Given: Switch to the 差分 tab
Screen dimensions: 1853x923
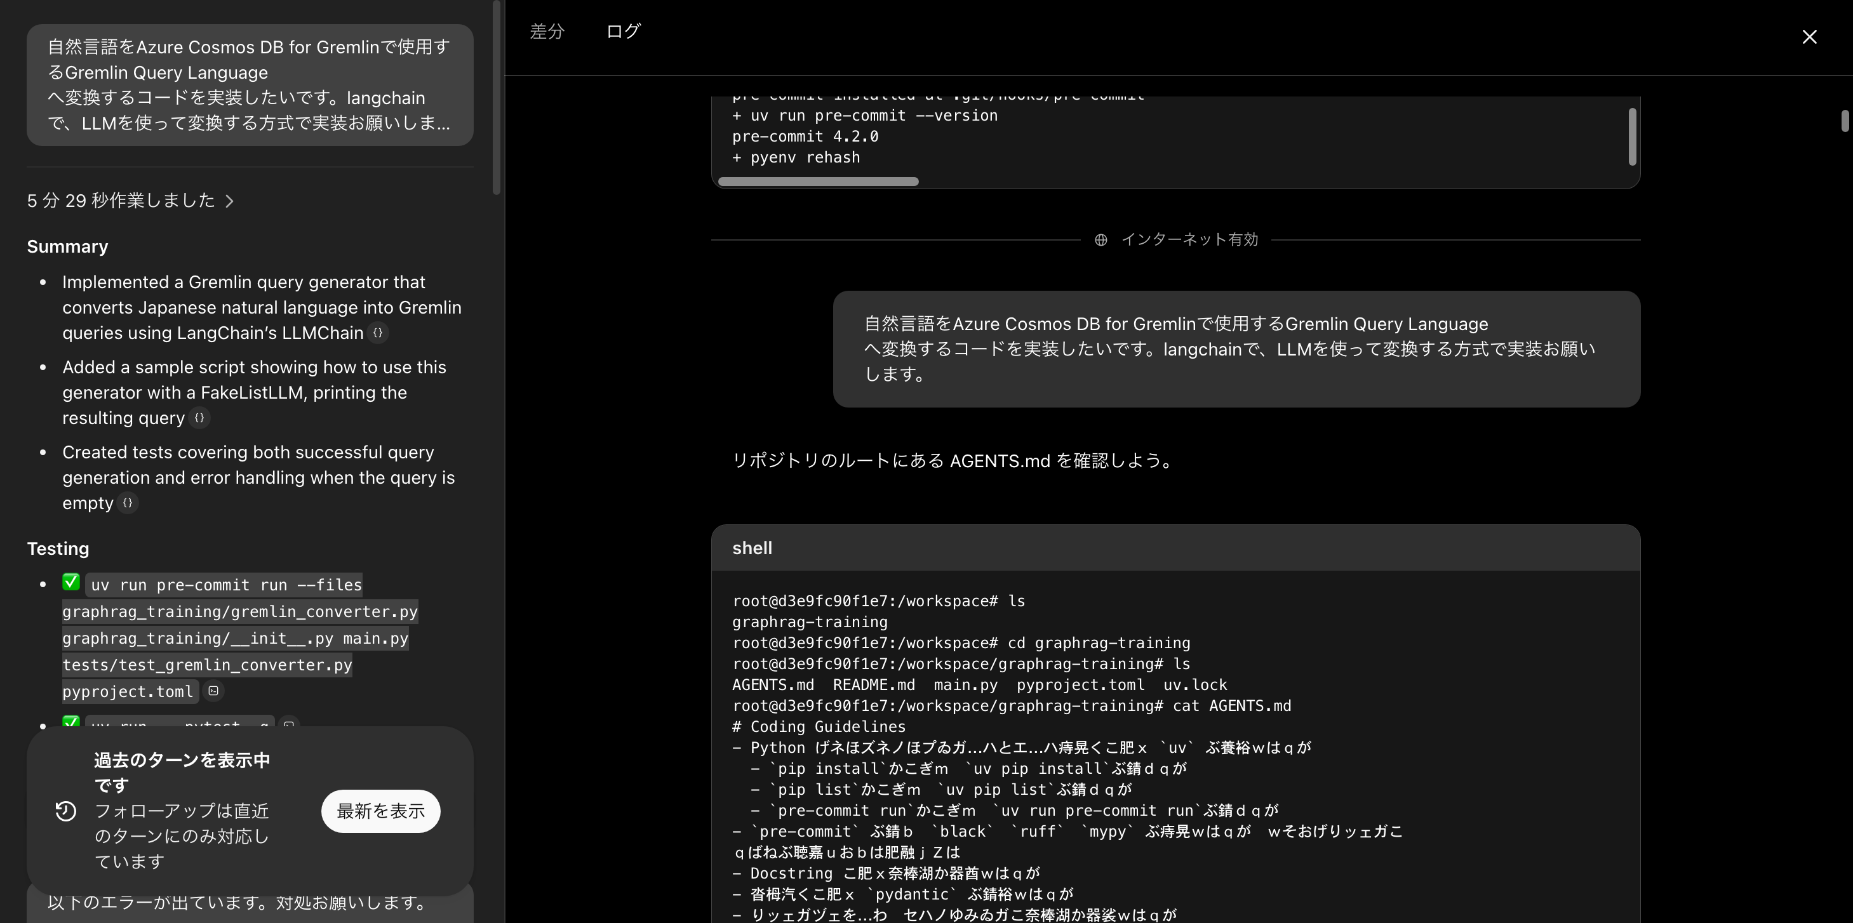Looking at the screenshot, I should point(547,31).
